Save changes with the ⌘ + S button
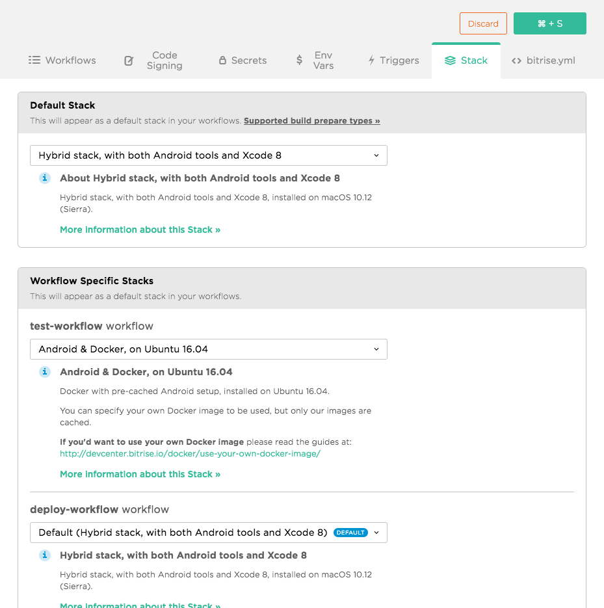Screen dimensions: 604x608 550,23
